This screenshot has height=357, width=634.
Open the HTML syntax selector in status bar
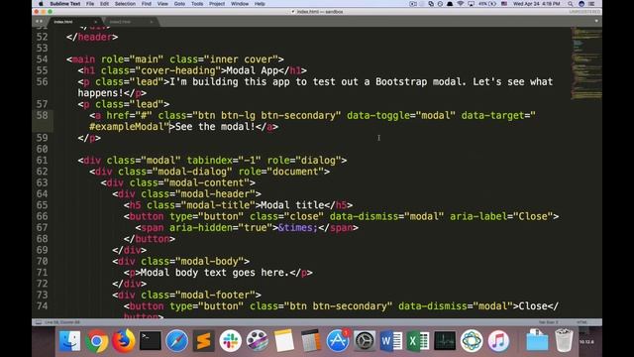tap(581, 322)
